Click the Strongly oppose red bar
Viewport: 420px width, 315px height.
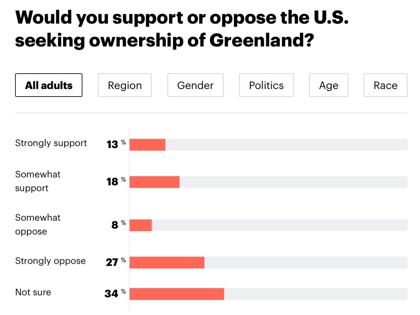pyautogui.click(x=167, y=262)
